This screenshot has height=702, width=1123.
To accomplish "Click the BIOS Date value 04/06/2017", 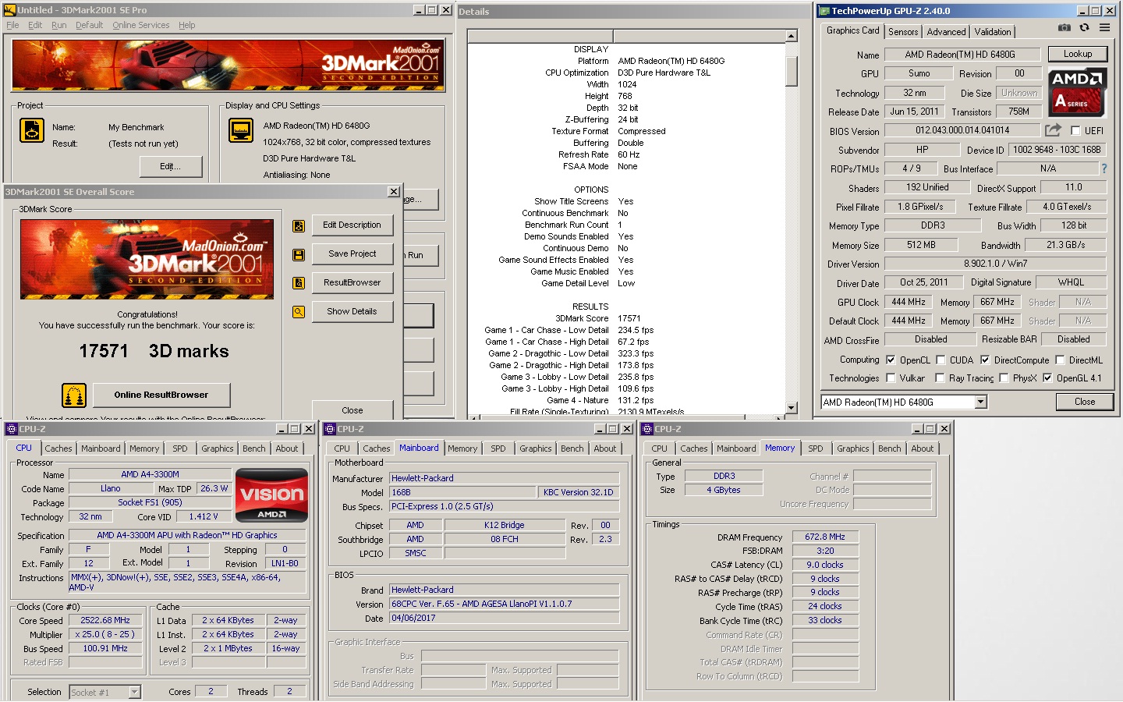I will pos(505,619).
